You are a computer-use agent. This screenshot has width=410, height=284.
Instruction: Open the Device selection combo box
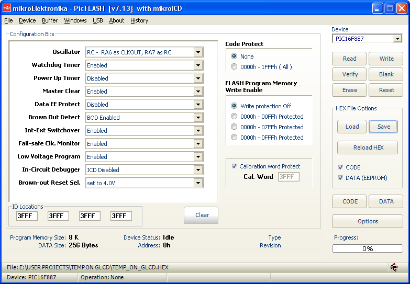397,39
